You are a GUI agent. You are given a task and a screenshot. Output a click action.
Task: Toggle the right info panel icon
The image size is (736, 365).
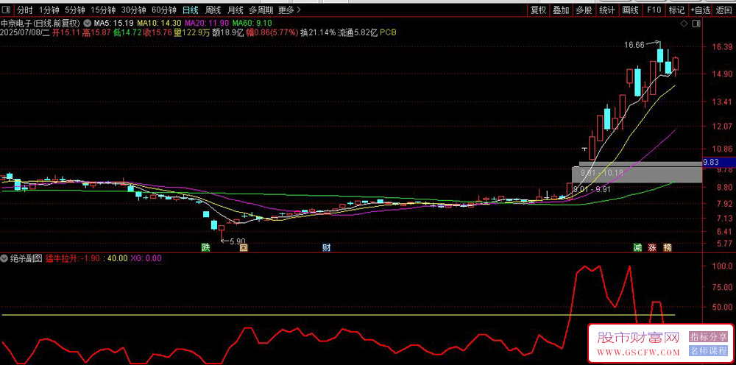695,23
